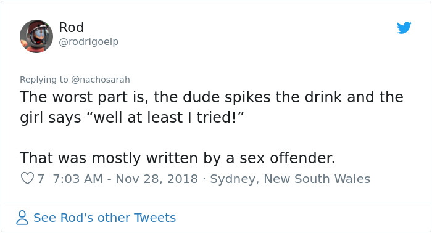
Task: Open the Sydney, New South Wales location
Action: [290, 179]
